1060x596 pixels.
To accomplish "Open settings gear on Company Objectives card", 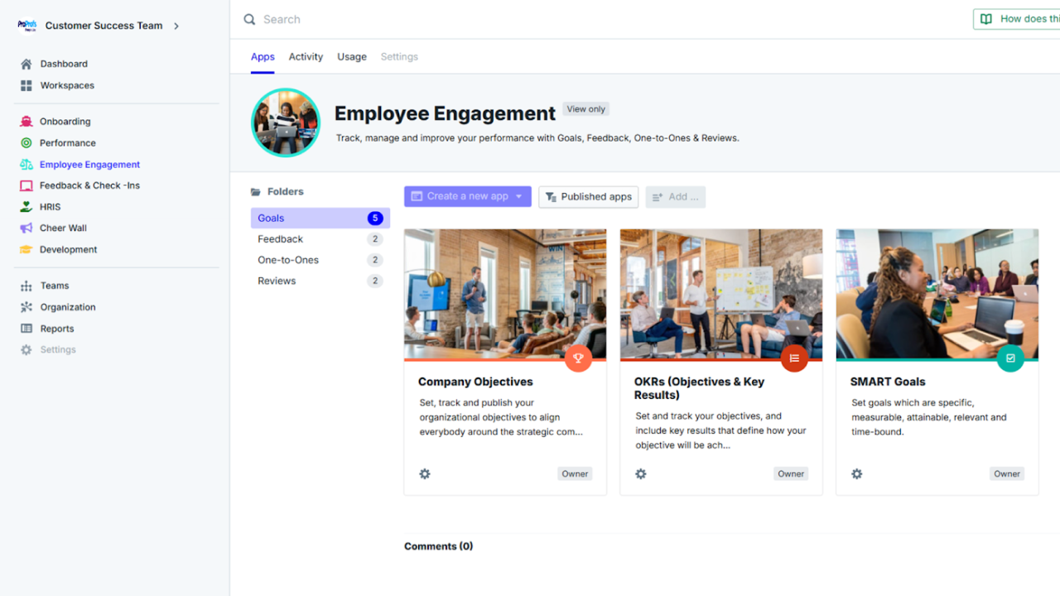I will point(425,474).
